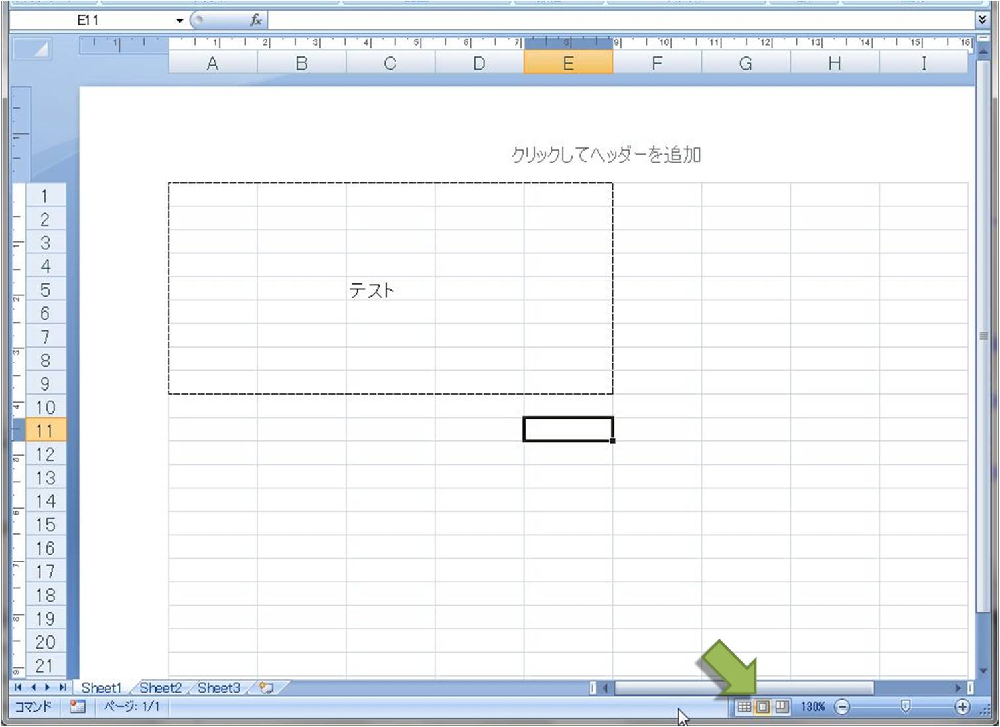
Task: Open the zoom dialog via 130% label
Action: (813, 707)
